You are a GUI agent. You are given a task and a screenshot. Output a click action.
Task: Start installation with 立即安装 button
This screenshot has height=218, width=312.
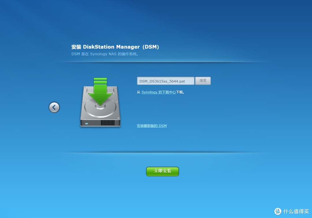pos(163,172)
